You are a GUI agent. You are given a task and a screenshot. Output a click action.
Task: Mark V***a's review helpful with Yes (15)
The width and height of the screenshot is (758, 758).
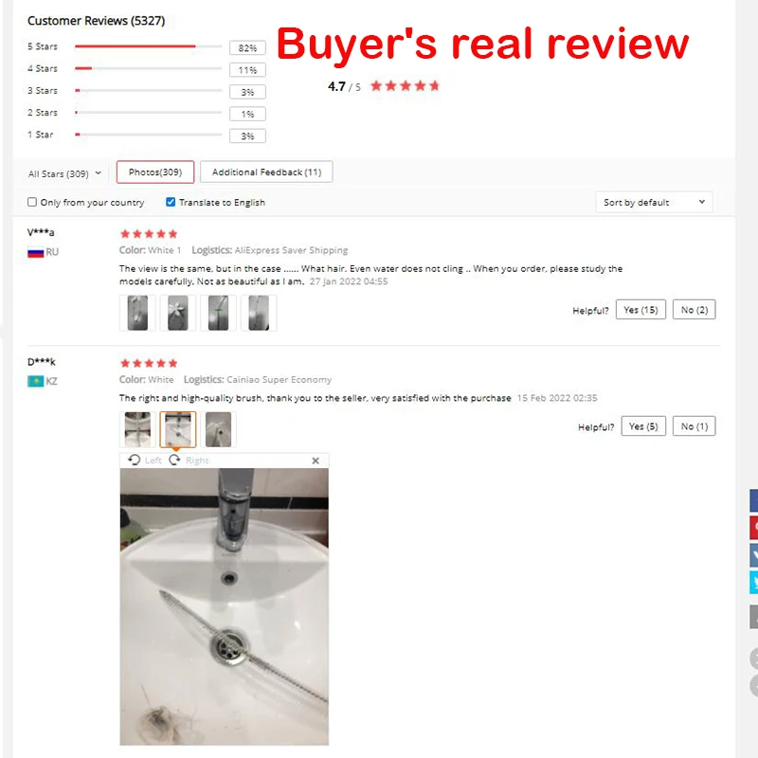tap(641, 310)
